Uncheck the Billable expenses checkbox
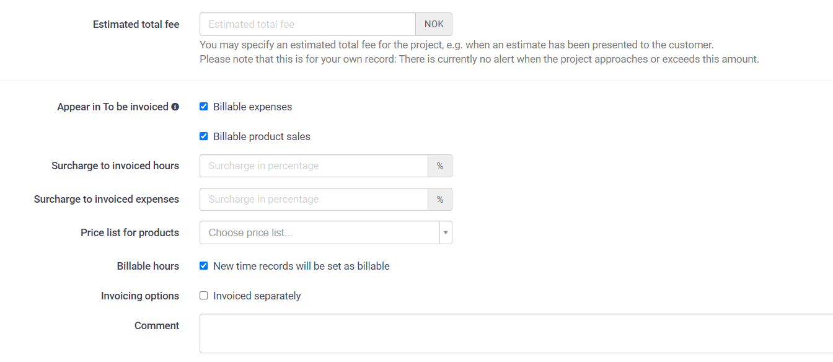Screen dimensions: 833x362 [203, 107]
